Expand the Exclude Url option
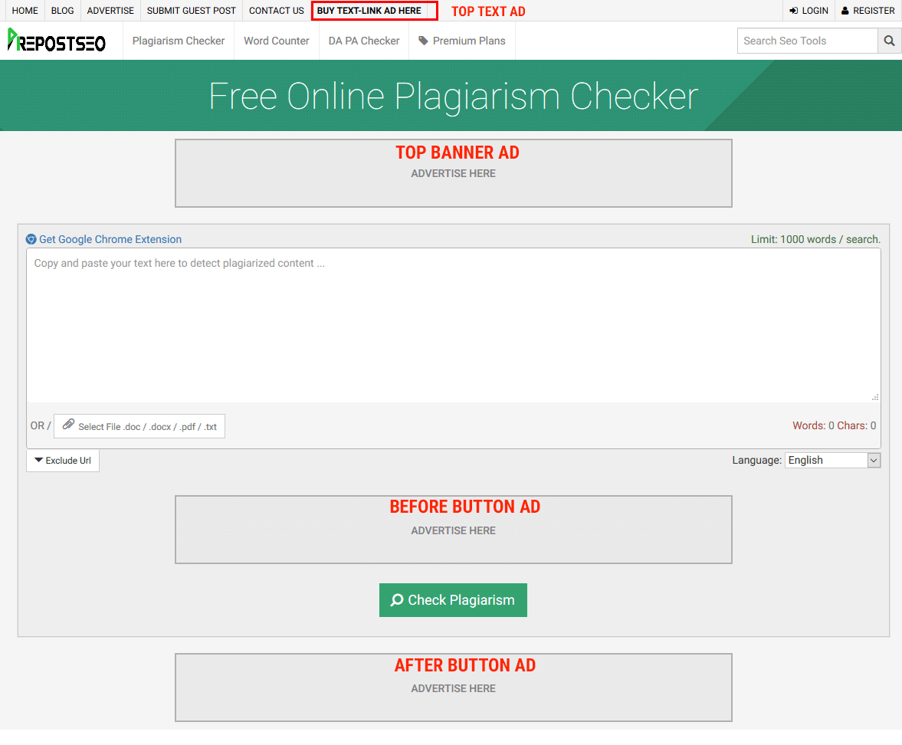The height and width of the screenshot is (745, 902). coord(63,461)
